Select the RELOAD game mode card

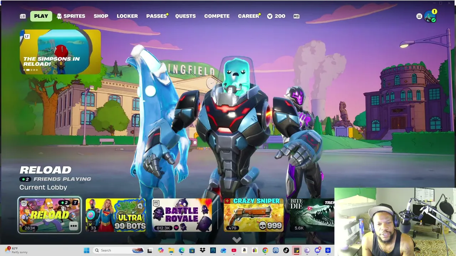tap(50, 215)
